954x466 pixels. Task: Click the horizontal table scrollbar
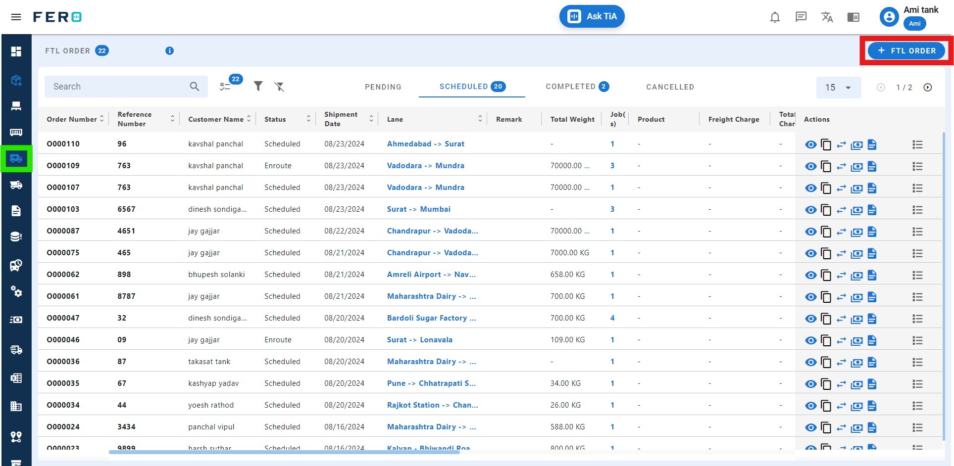pyautogui.click(x=284, y=452)
